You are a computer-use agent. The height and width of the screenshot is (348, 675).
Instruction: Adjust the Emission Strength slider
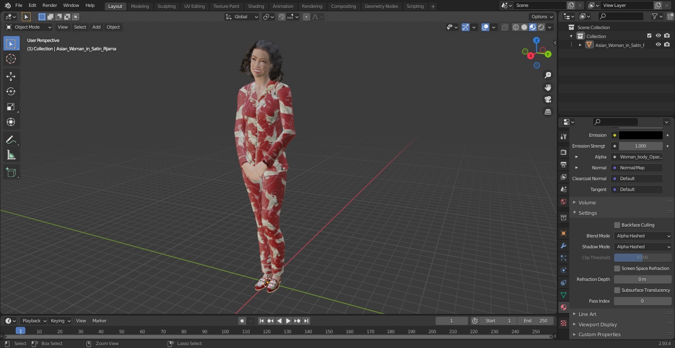(x=641, y=146)
